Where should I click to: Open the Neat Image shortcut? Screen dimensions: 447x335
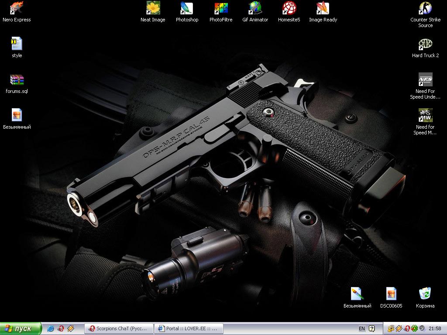[153, 8]
